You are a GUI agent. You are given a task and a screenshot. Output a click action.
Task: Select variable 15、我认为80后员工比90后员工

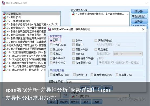coord(24,70)
